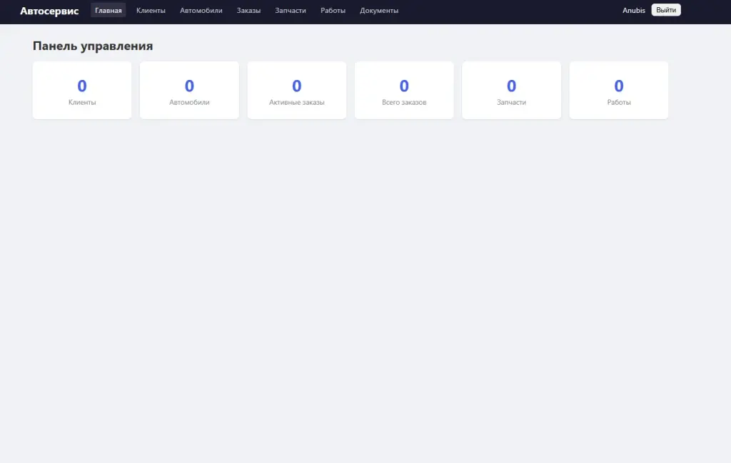Select the Работы statistics card
Viewport: 731px width, 463px height.
click(x=619, y=90)
